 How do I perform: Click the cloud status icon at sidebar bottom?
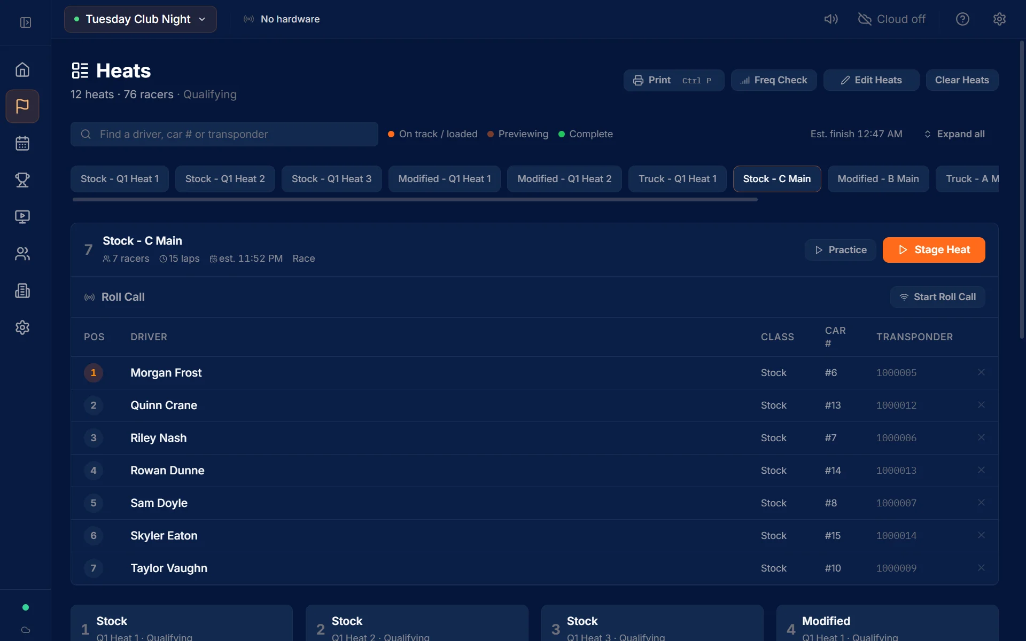click(25, 630)
